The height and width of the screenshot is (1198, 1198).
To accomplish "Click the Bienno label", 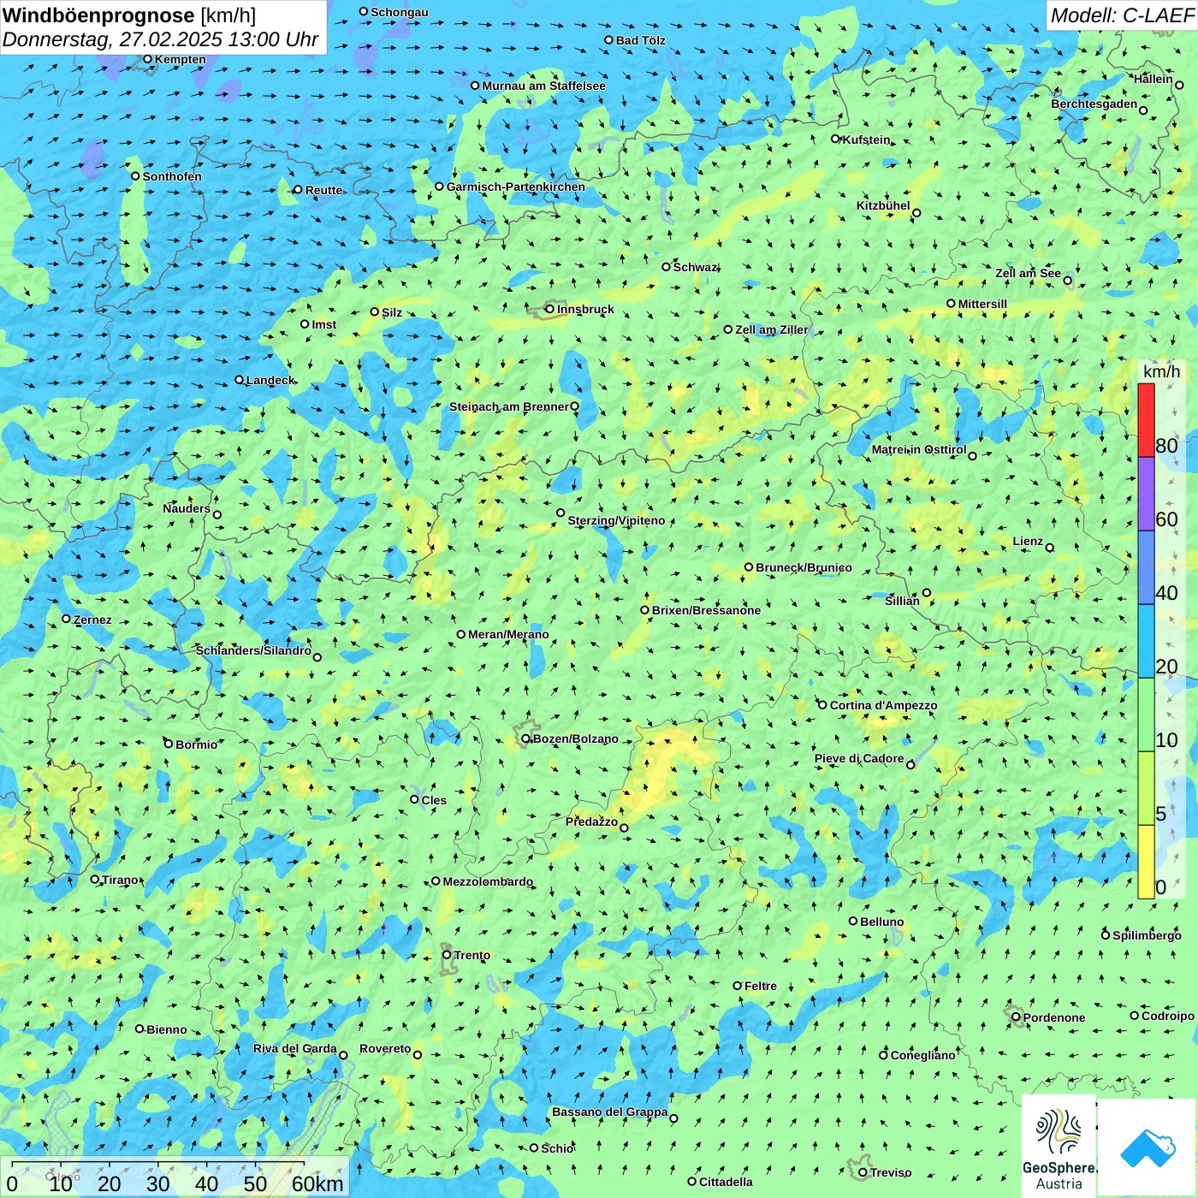I will point(166,1029).
